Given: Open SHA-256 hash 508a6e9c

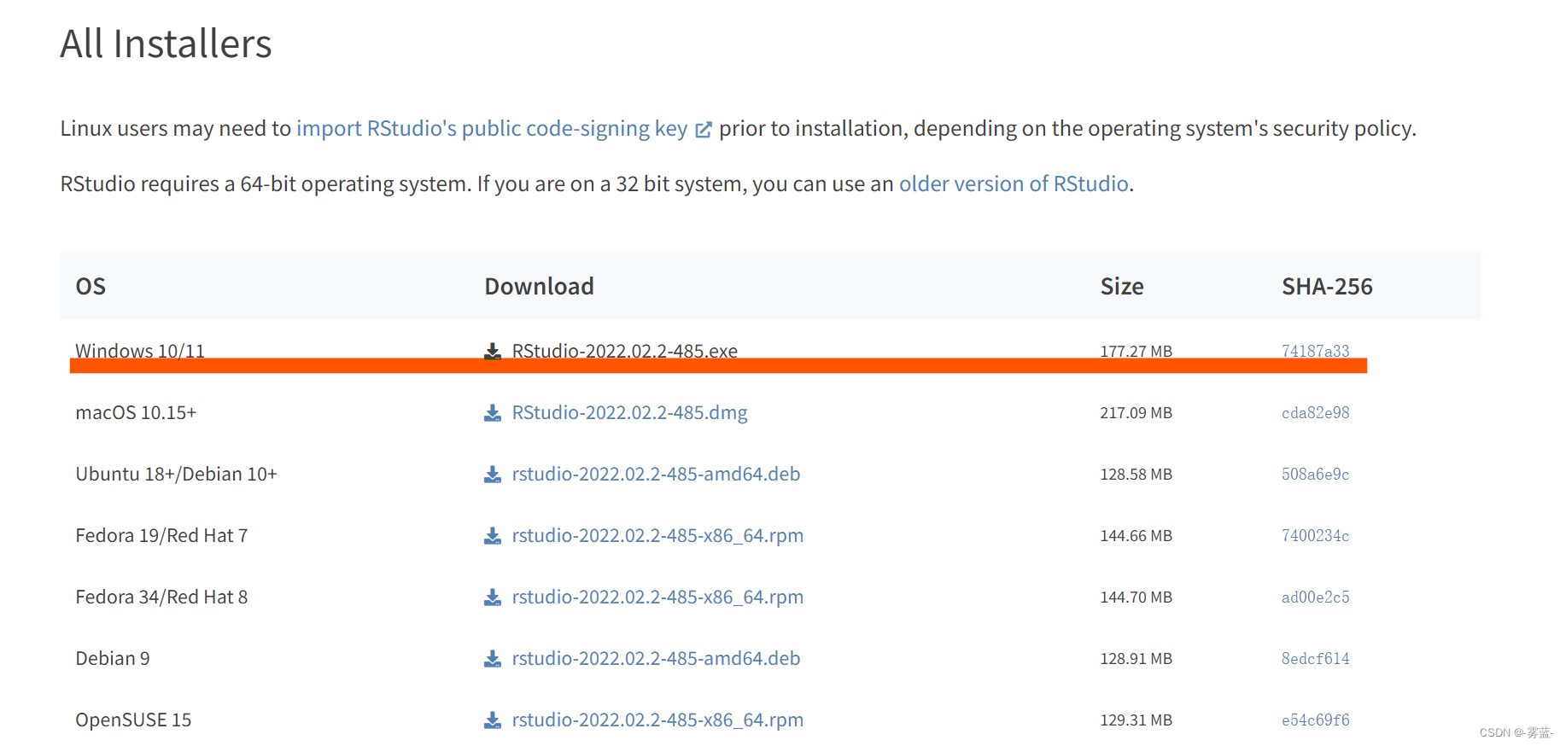Looking at the screenshot, I should [x=1315, y=474].
